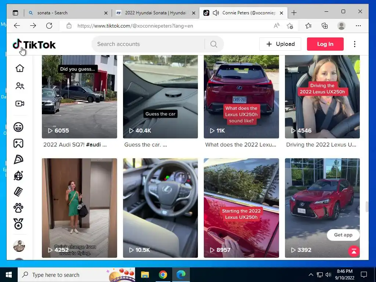Image resolution: width=376 pixels, height=282 pixels.
Task: Switch to the sonata - Search tab
Action: [68, 13]
